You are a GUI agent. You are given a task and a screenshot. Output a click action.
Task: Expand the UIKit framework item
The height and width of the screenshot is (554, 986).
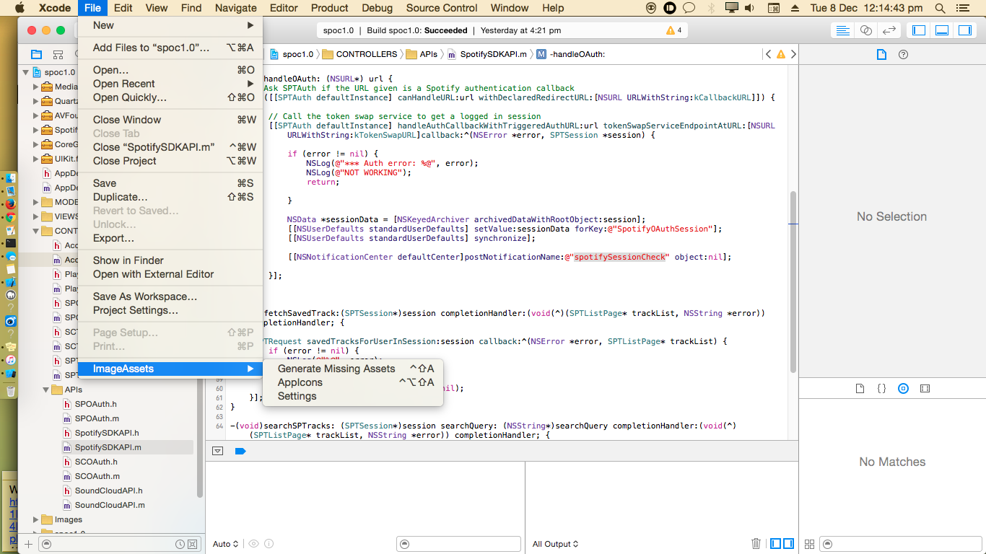36,159
